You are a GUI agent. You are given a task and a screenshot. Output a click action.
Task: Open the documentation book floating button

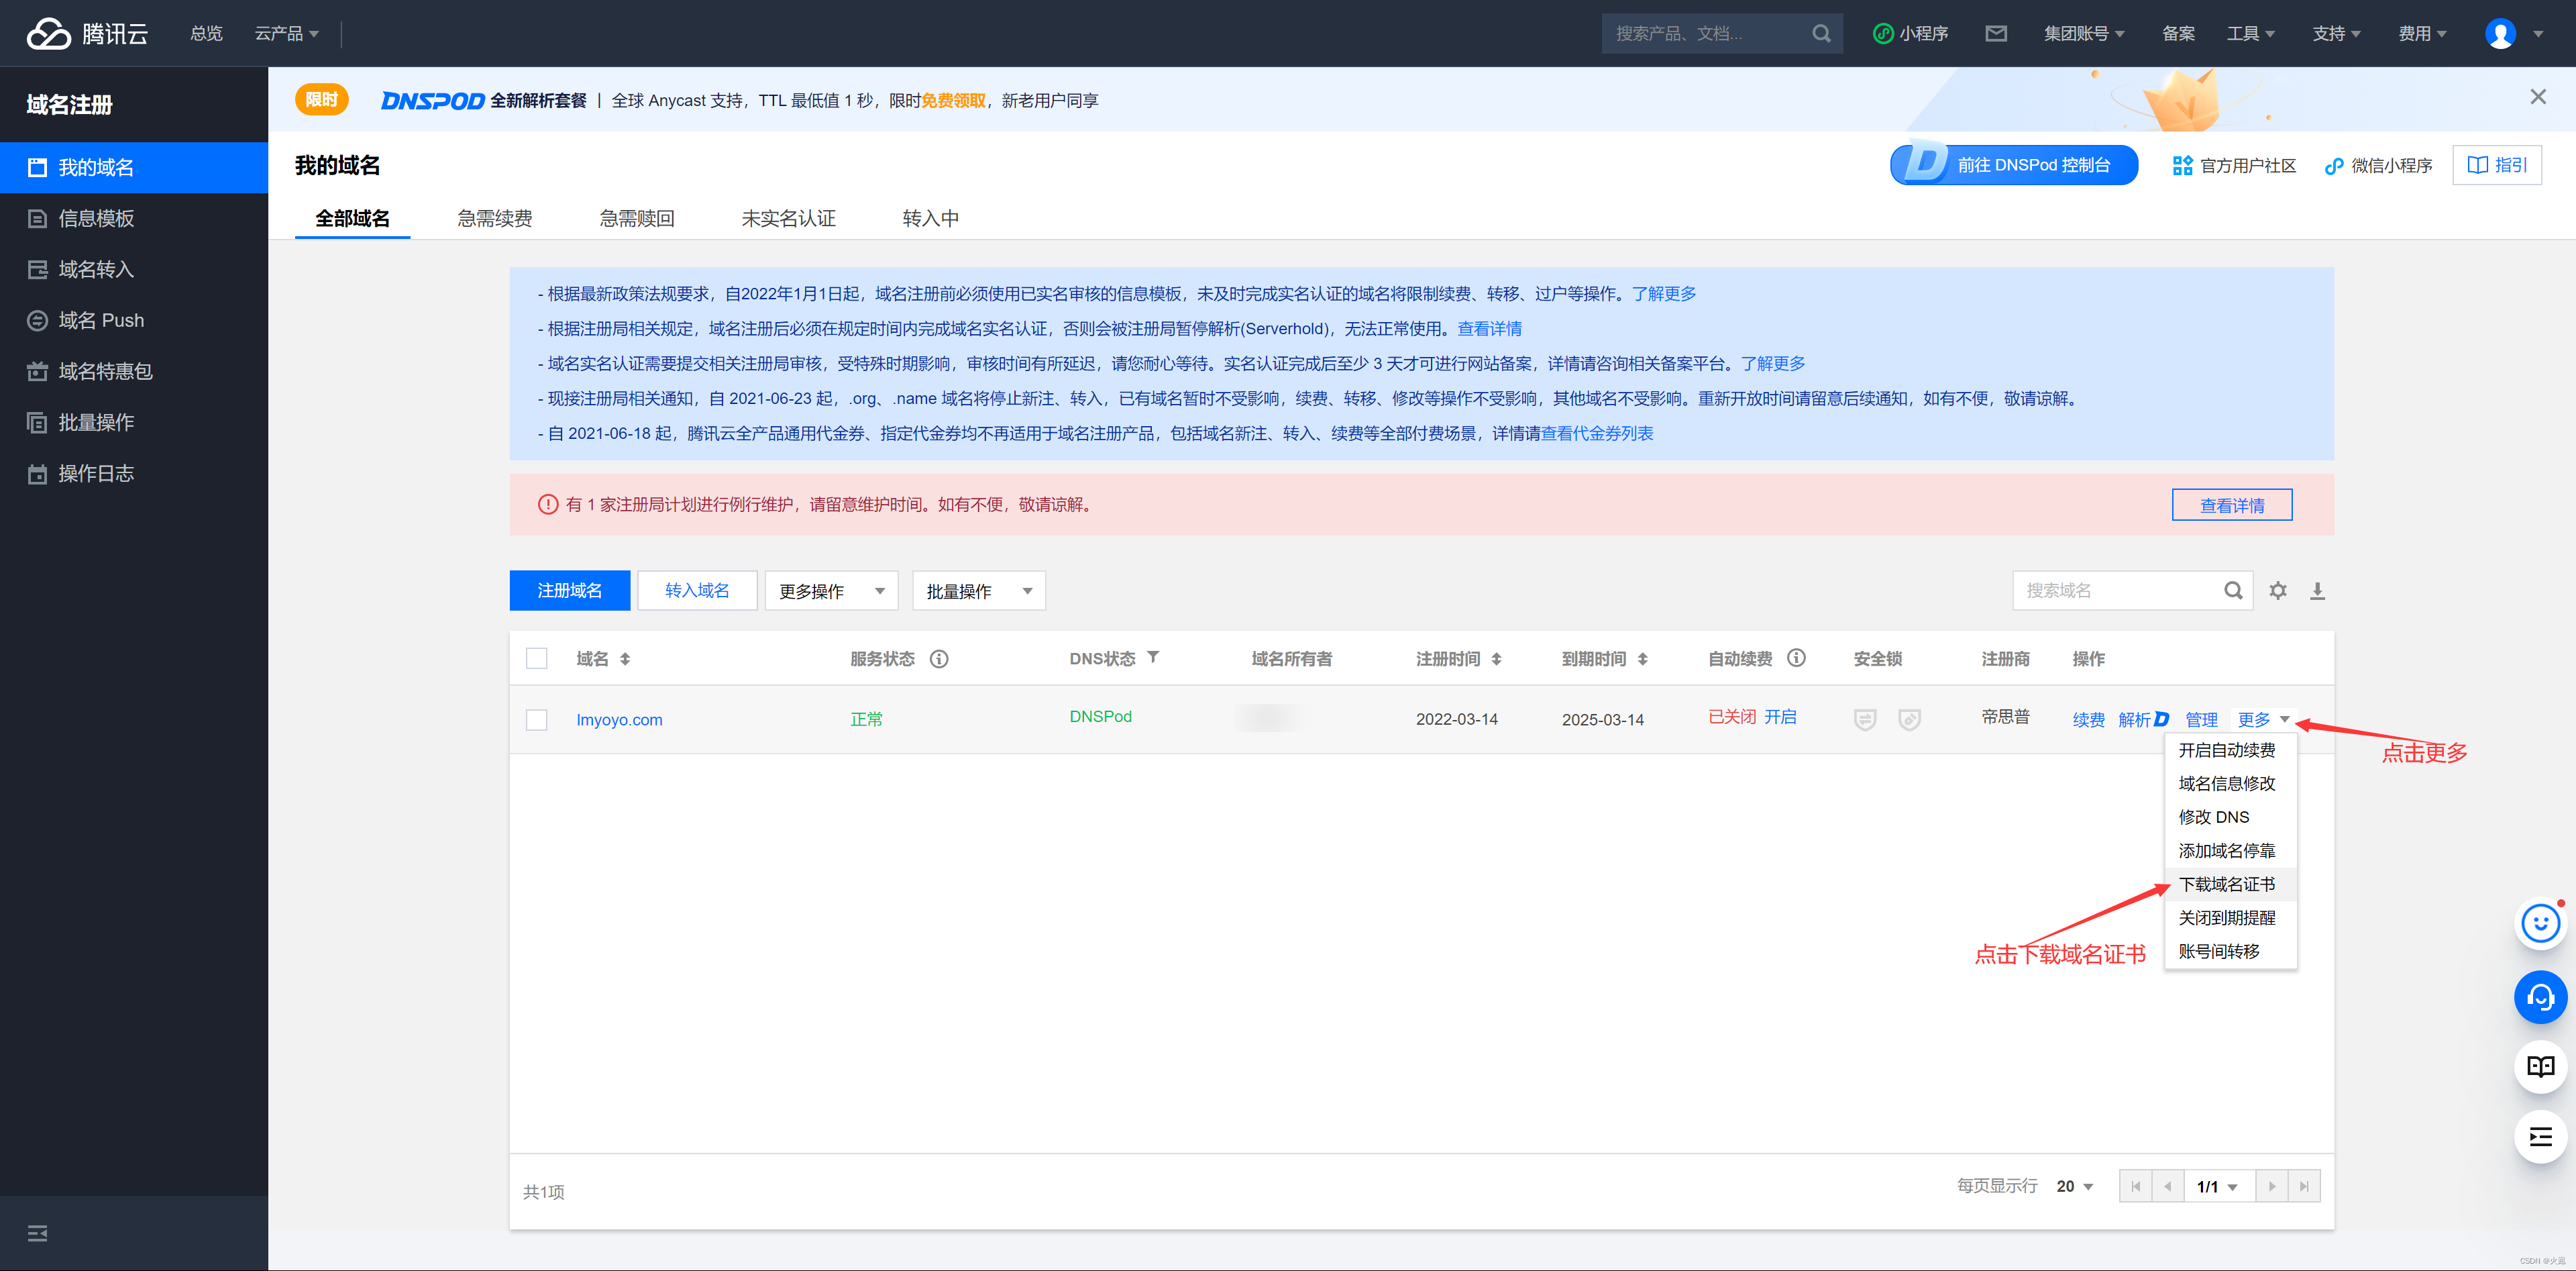pos(2540,1066)
